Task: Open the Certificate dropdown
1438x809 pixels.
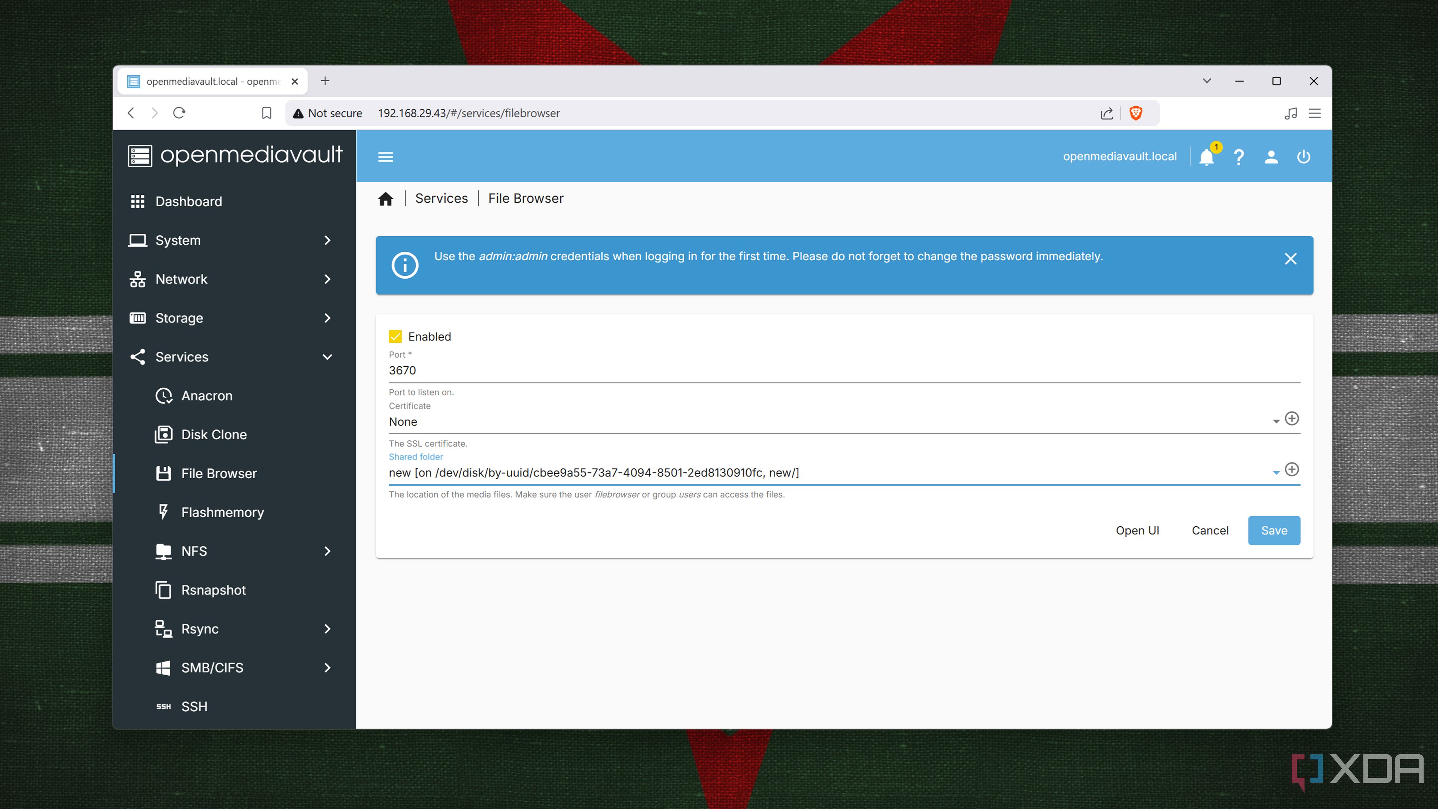Action: click(x=826, y=421)
